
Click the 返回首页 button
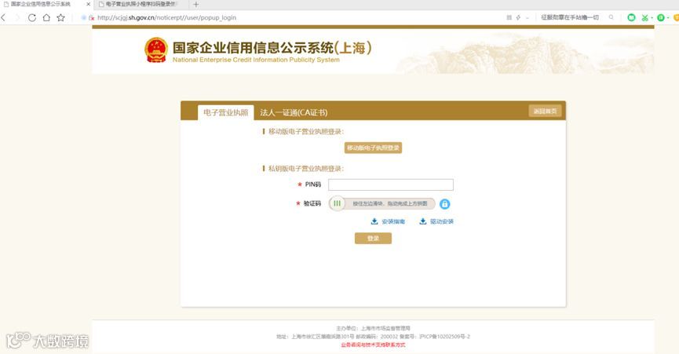[x=546, y=111]
